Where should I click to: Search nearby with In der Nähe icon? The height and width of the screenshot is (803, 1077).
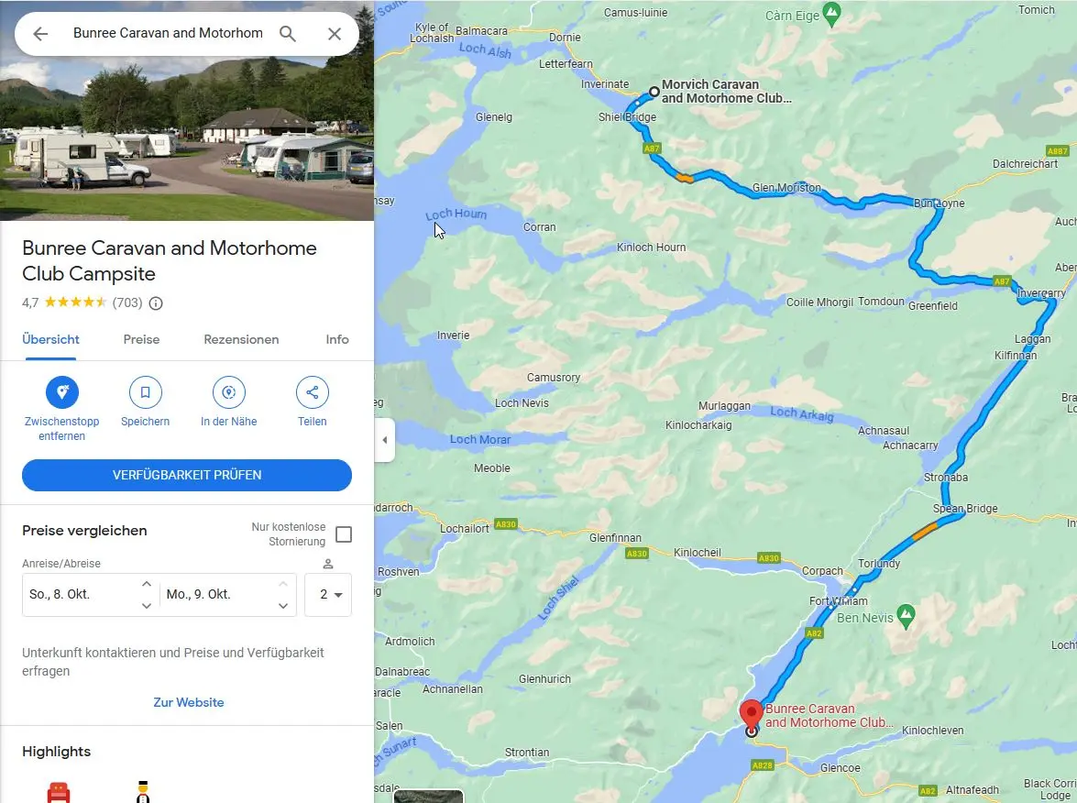tap(229, 392)
